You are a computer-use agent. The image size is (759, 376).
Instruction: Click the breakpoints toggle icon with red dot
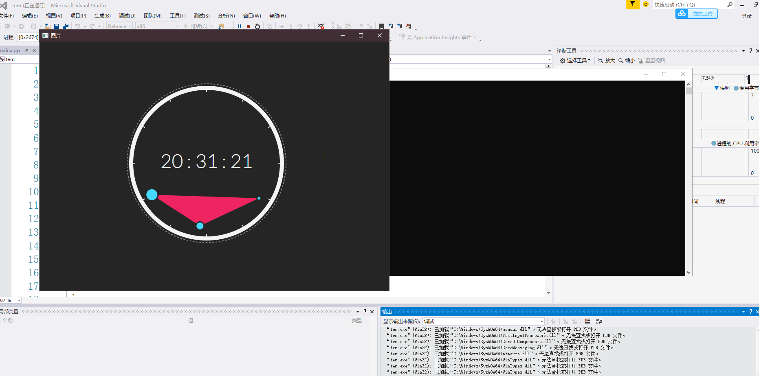click(x=321, y=26)
